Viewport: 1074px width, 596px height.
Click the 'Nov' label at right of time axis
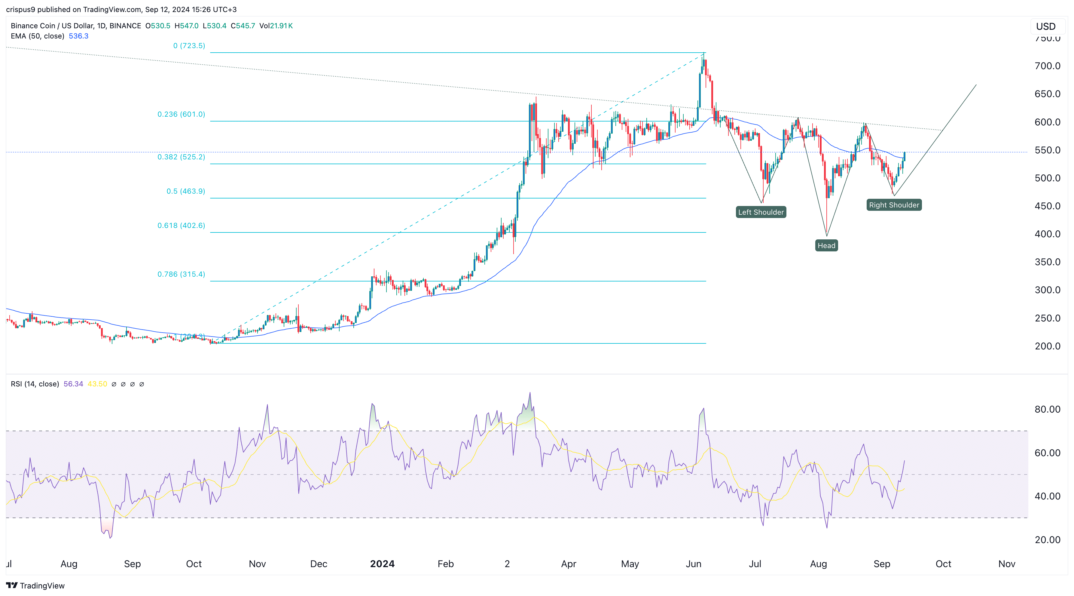coord(1006,564)
